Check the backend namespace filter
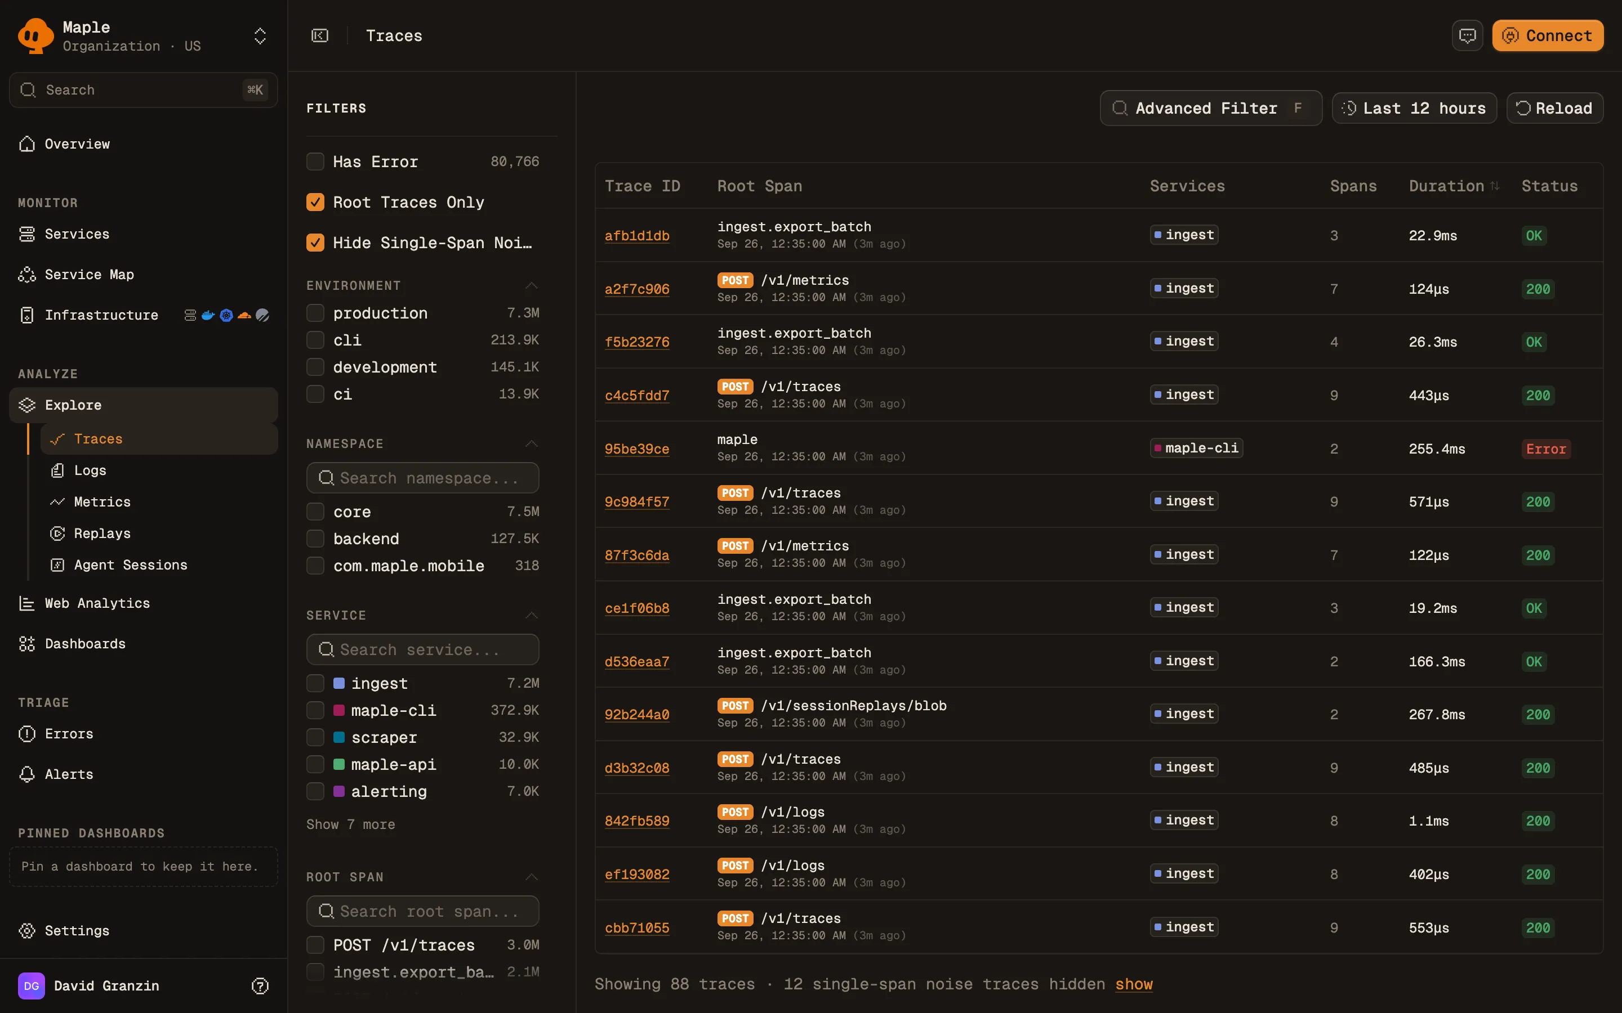Image resolution: width=1622 pixels, height=1013 pixels. 315,539
